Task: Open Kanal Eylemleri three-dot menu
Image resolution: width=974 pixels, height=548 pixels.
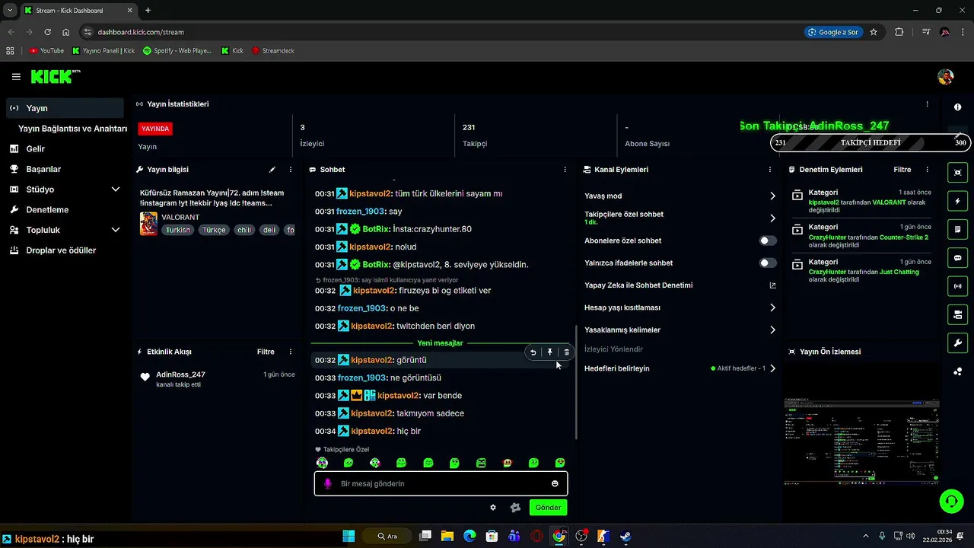Action: 770,170
